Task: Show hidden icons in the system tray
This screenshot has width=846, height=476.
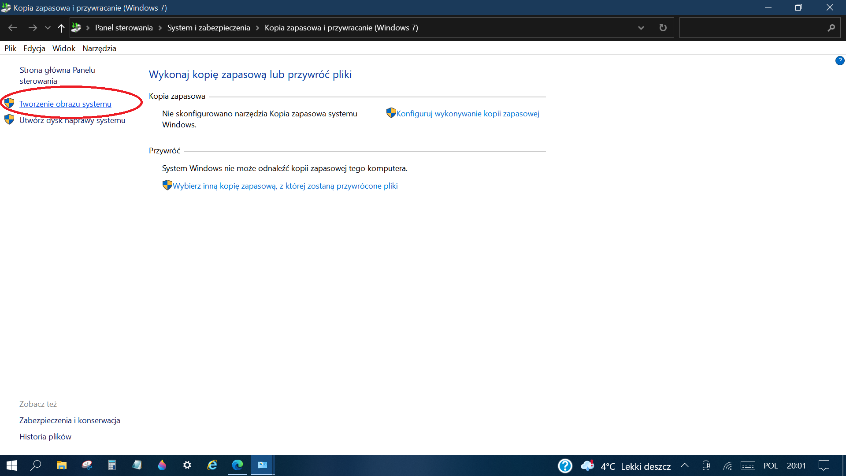Action: tap(684, 465)
